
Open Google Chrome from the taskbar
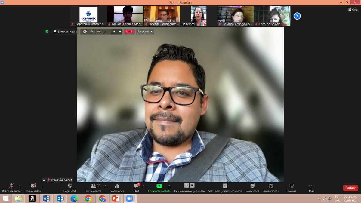point(88,198)
